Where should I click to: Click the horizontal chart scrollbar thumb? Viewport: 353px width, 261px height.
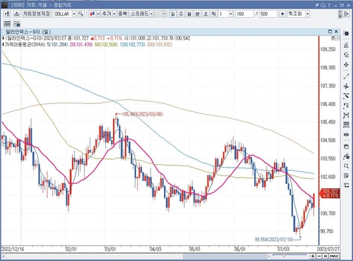click(x=225, y=256)
